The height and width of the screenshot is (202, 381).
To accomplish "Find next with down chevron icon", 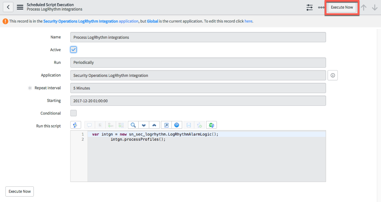I will [x=144, y=125].
